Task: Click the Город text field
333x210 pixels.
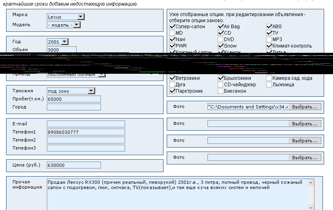Action: [x=73, y=107]
